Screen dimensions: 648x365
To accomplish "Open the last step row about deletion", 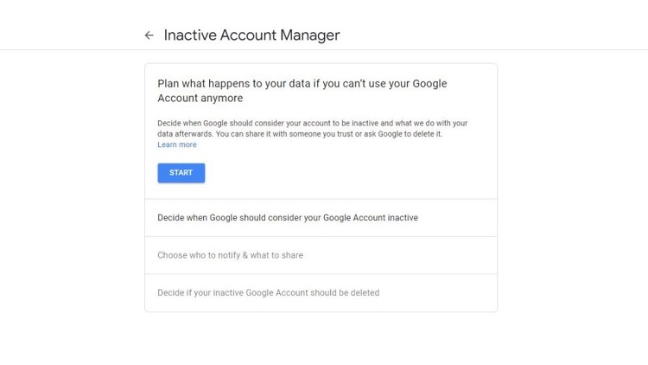I will coord(268,292).
